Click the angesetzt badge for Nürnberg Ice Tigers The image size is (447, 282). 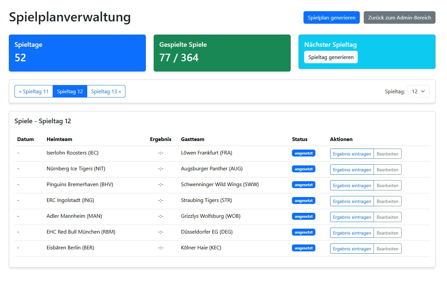point(303,169)
